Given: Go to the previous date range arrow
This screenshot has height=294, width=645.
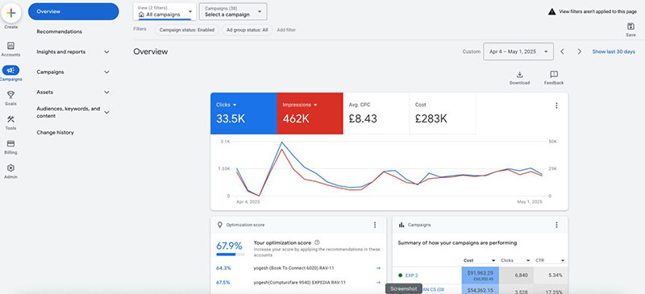Looking at the screenshot, I should pyautogui.click(x=562, y=52).
